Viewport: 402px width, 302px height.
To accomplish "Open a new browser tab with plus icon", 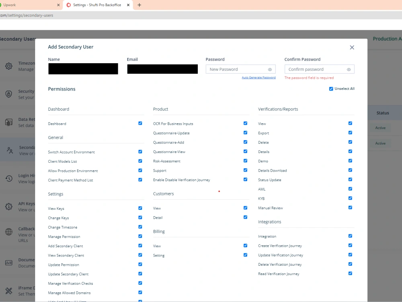I will [x=139, y=5].
